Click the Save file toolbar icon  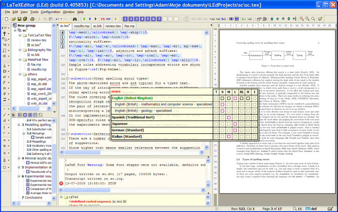20,19
